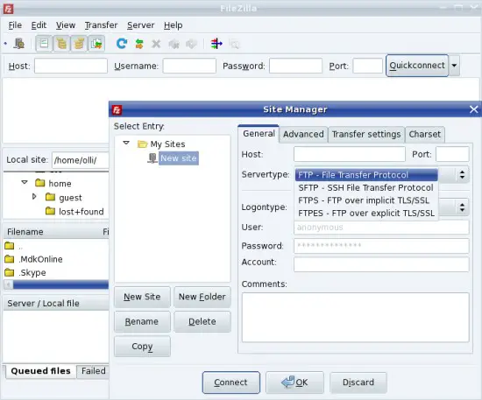Toggle message log display icon

(x=44, y=44)
